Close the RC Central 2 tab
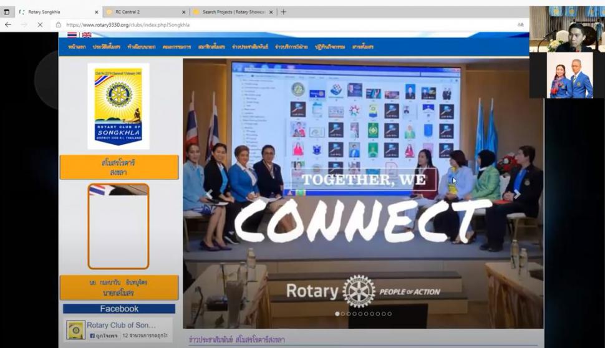 click(x=183, y=12)
